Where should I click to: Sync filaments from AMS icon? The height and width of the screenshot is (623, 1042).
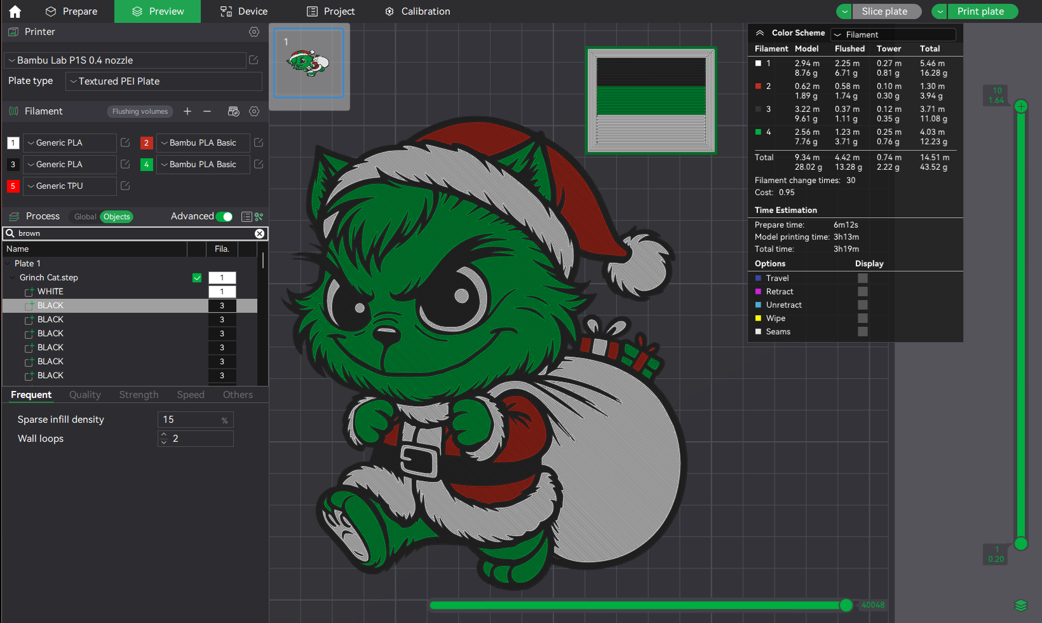point(234,111)
